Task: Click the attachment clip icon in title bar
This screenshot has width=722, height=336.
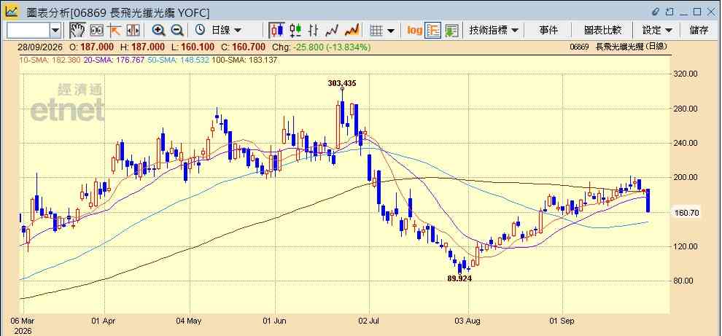Action: point(656,12)
